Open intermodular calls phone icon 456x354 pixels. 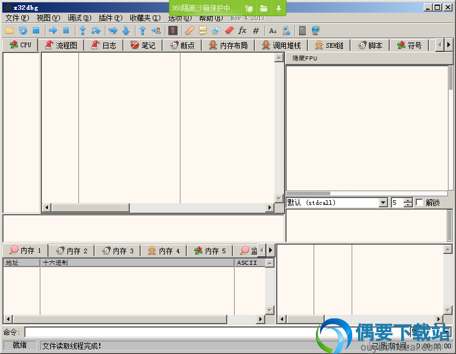[287, 30]
